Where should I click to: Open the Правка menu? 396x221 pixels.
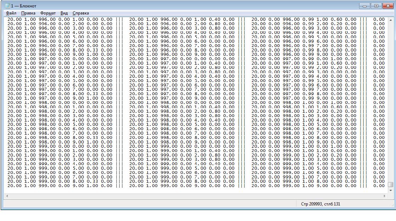pos(28,13)
